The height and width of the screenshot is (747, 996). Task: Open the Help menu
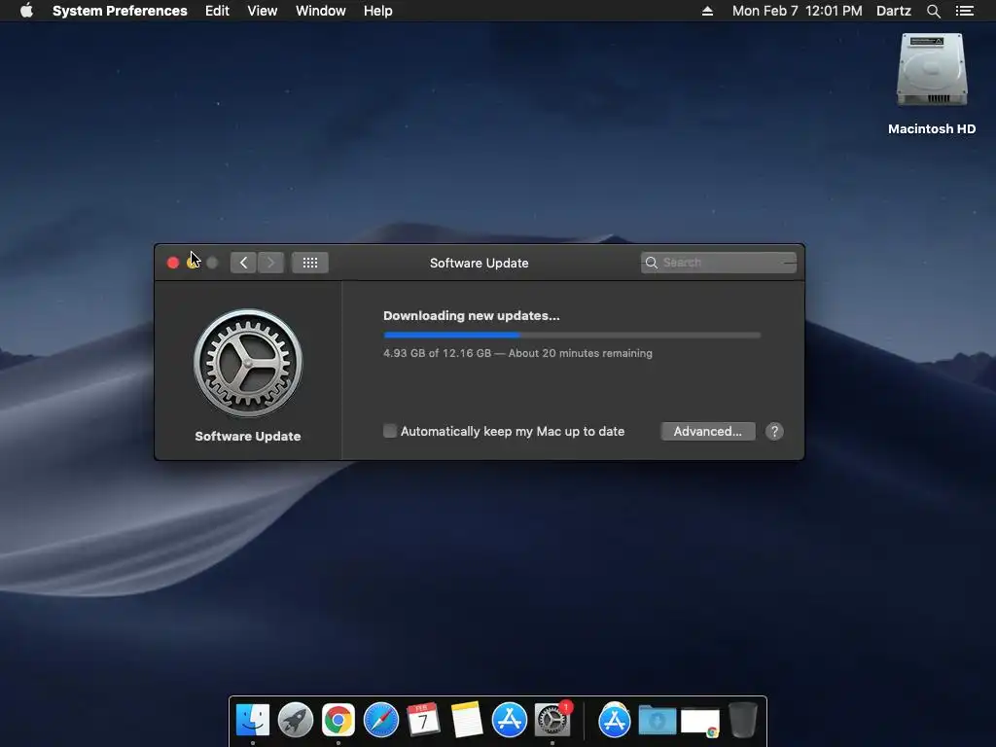pos(378,11)
